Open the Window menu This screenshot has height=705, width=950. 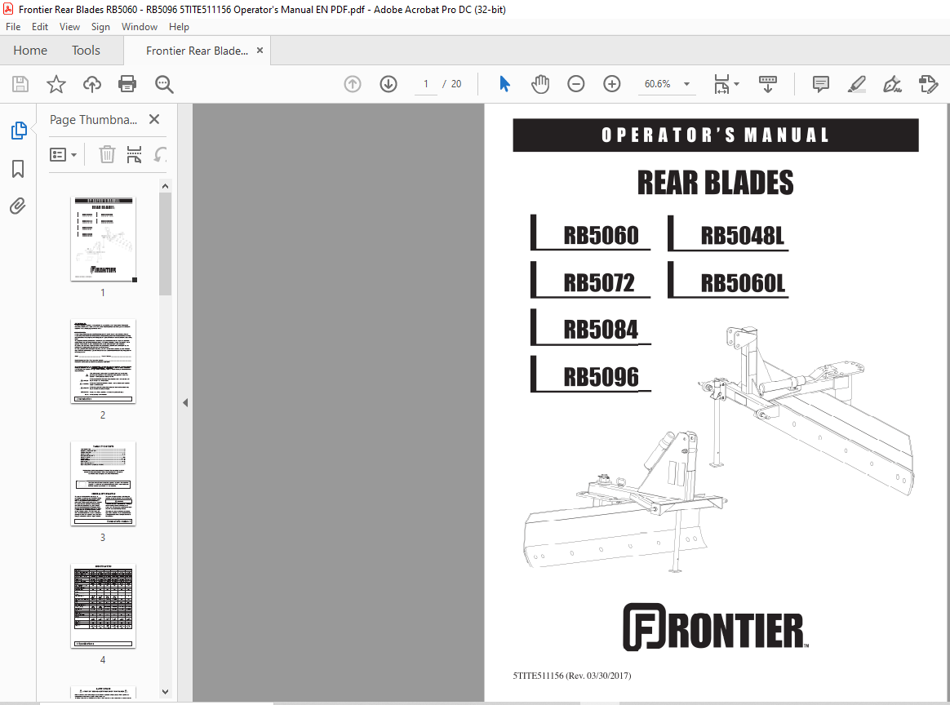pos(140,27)
